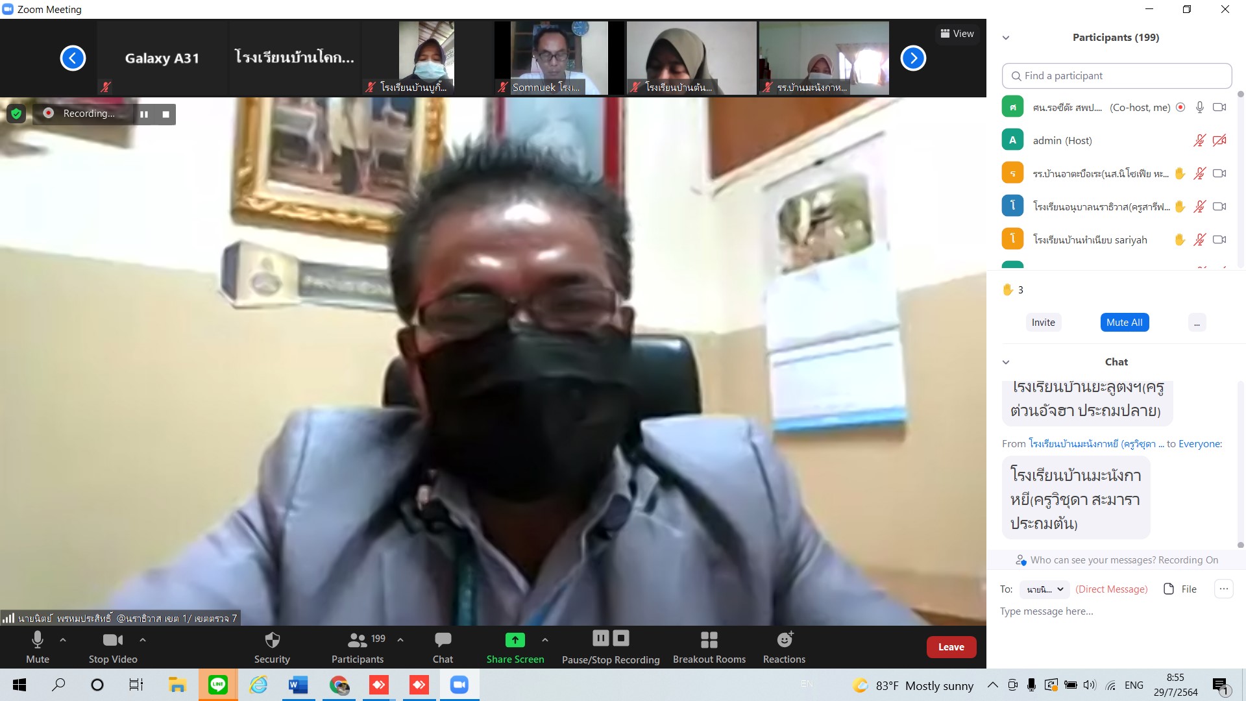This screenshot has height=701, width=1246.
Task: Stop Video camera toggle
Action: pos(113,646)
